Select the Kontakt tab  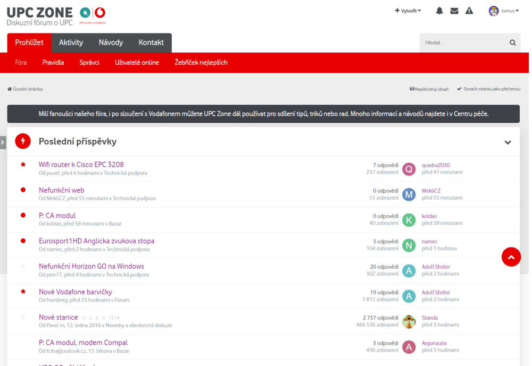point(151,42)
